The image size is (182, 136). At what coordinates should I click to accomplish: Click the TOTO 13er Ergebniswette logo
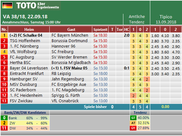click(x=38, y=5)
